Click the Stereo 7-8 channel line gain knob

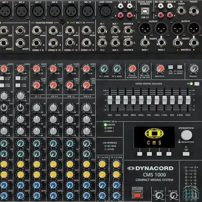pyautogui.click(x=36, y=85)
